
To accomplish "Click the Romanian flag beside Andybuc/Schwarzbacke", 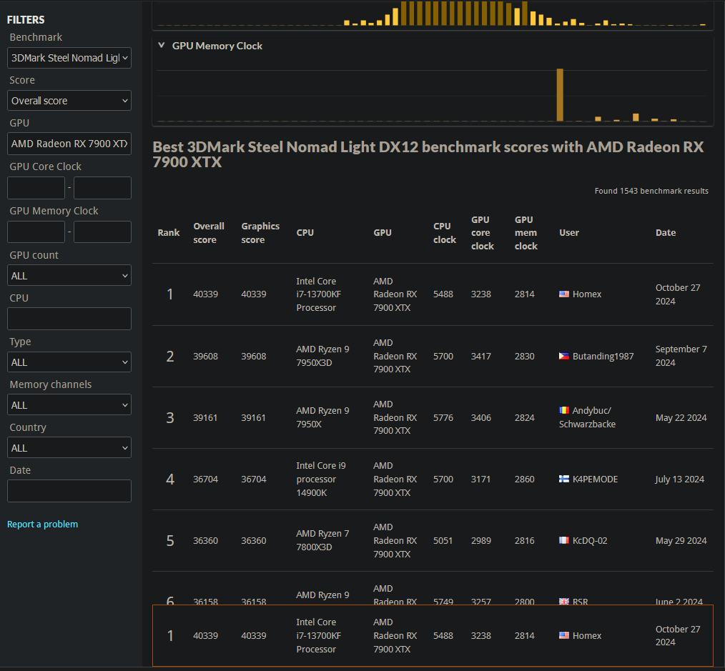I will [x=564, y=410].
